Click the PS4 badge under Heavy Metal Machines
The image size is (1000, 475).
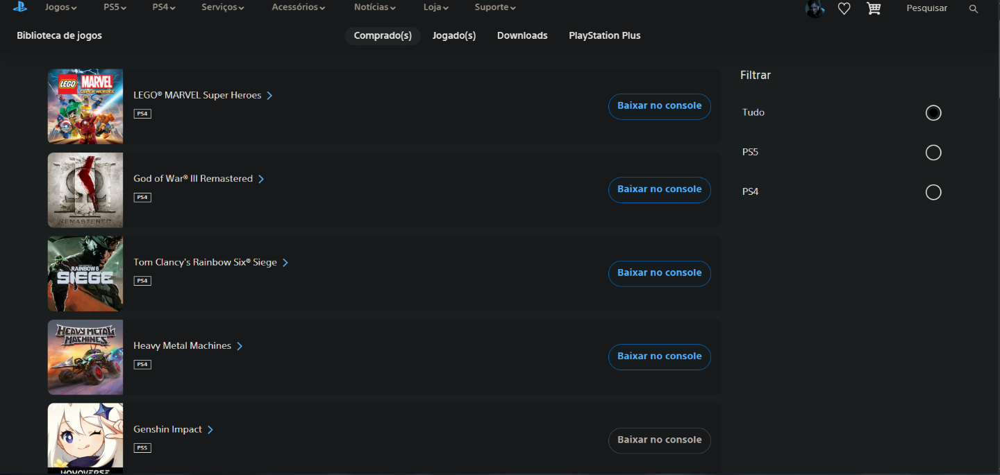(x=142, y=364)
